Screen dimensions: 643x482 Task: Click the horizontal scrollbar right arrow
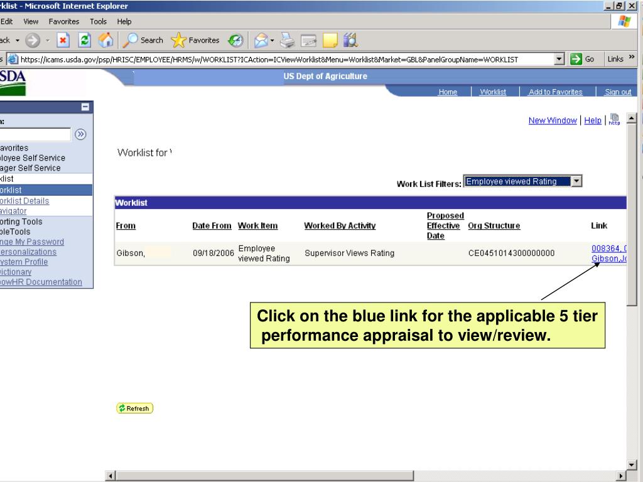[x=621, y=476]
